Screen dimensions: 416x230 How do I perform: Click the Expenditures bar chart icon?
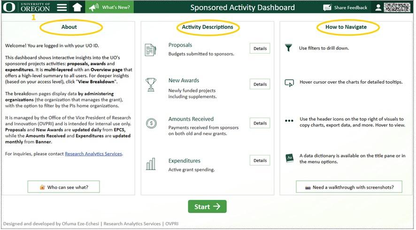pyautogui.click(x=151, y=164)
